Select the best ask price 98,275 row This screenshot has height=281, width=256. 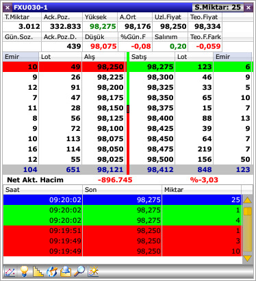pyautogui.click(x=191, y=66)
